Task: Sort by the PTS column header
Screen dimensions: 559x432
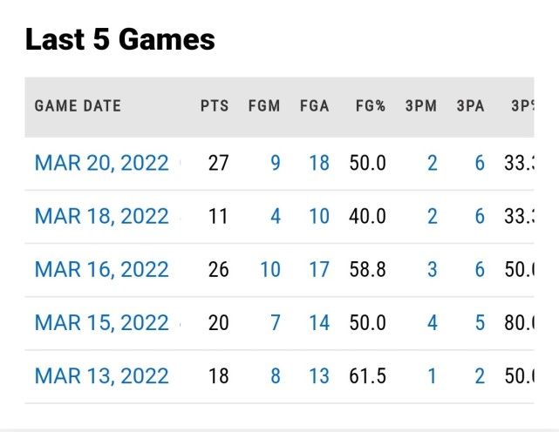Action: point(215,106)
